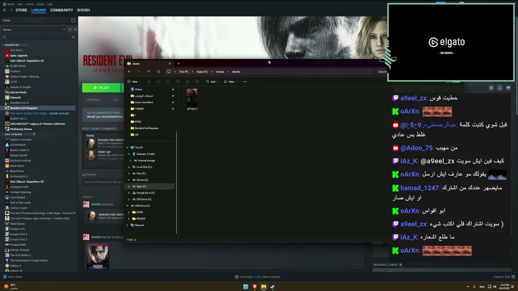Screen dimensions: 518x291
Task: Select SILENT HILL f in the library
Action: 19,118
